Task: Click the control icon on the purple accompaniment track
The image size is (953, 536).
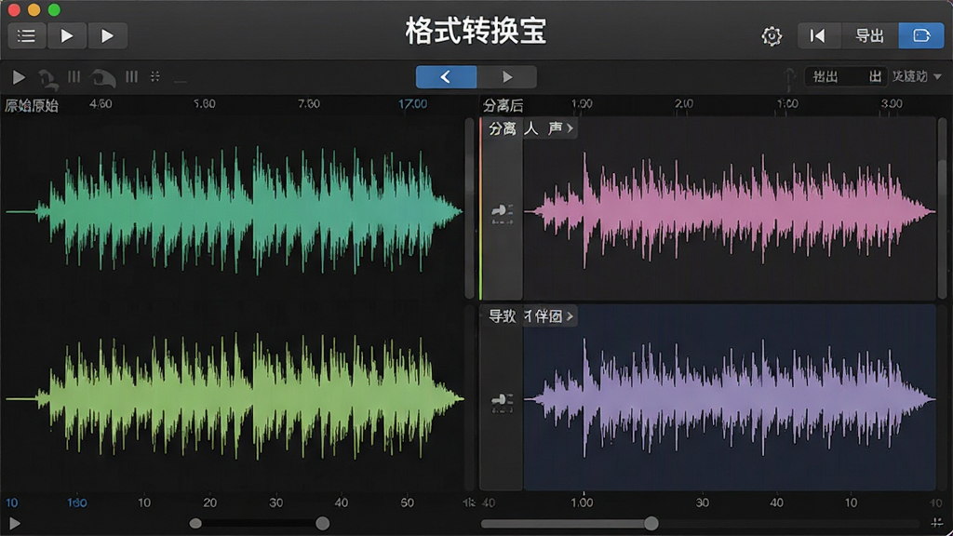Action: [502, 402]
